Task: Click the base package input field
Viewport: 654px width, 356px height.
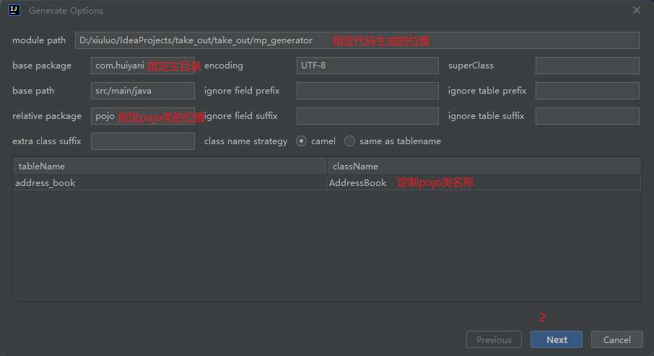Action: (142, 66)
